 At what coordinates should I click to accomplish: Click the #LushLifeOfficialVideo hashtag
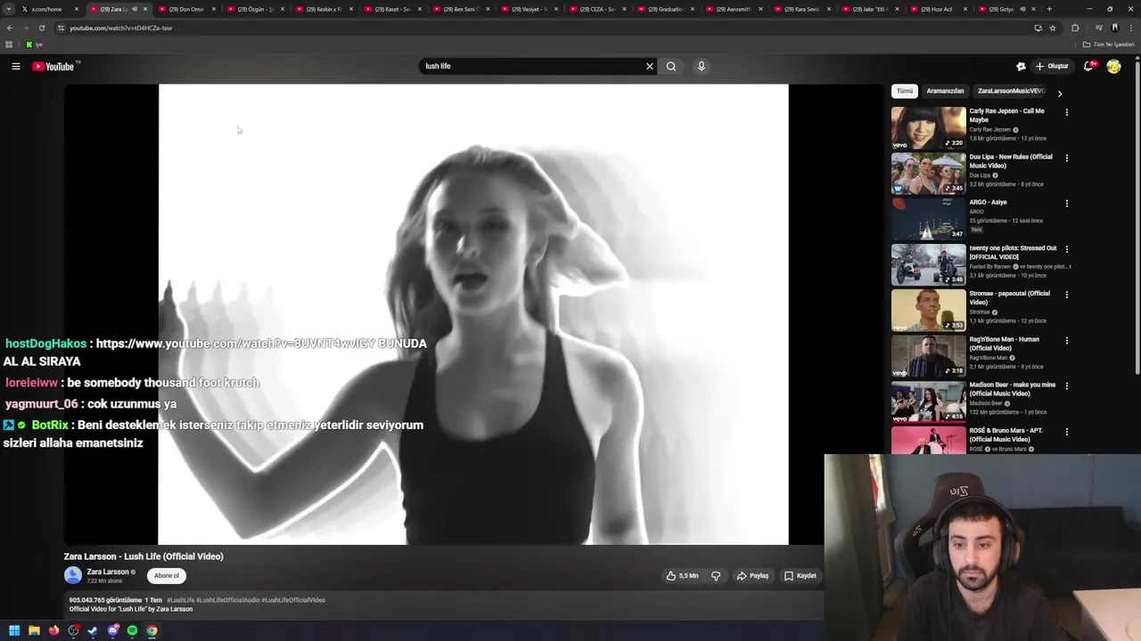click(x=291, y=600)
